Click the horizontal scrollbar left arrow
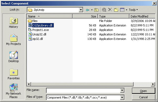Viewport: 158px width, 102px height. (29, 84)
